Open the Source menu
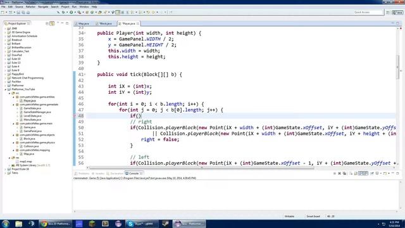This screenshot has width=405, height=228. (x=19, y=7)
